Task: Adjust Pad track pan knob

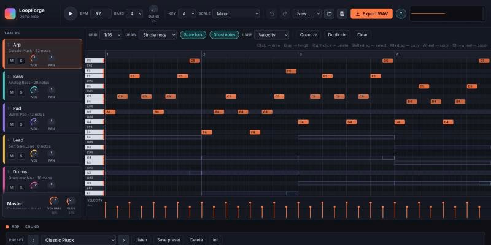Action: tap(52, 122)
